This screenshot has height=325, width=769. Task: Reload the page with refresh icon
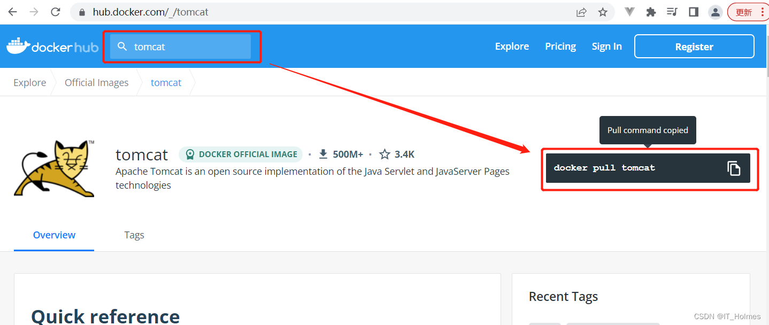pyautogui.click(x=56, y=12)
